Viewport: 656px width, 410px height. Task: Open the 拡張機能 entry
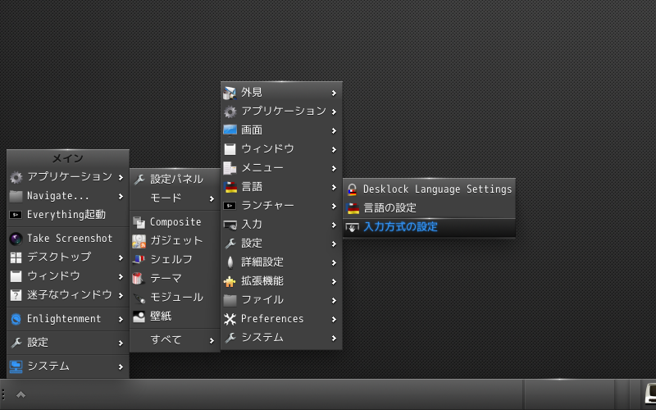pyautogui.click(x=281, y=281)
